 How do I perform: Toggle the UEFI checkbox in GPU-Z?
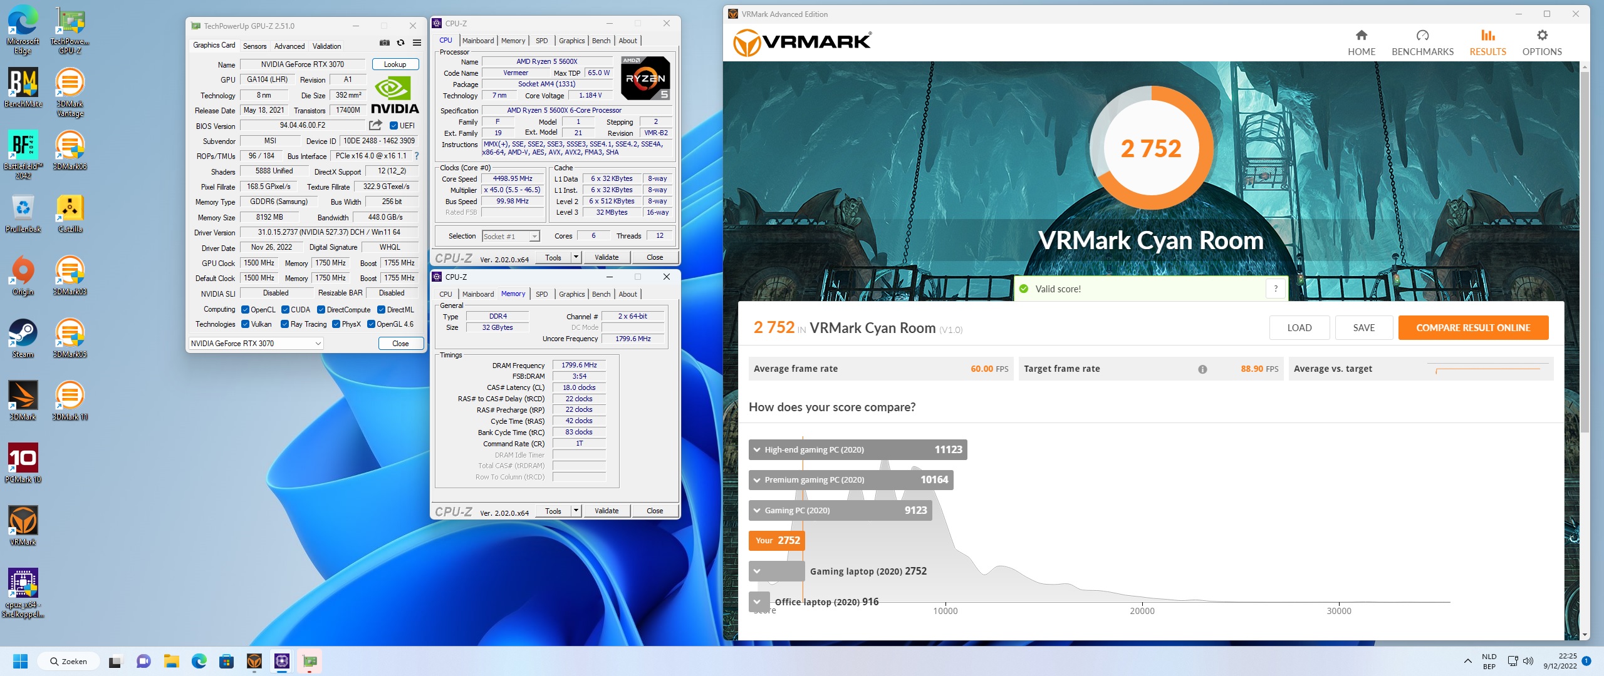(x=393, y=126)
